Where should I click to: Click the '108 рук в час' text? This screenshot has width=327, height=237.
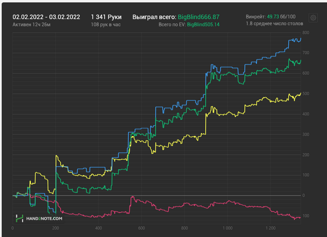(106, 25)
